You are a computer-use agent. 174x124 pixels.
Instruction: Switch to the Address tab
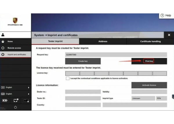click(x=103, y=41)
